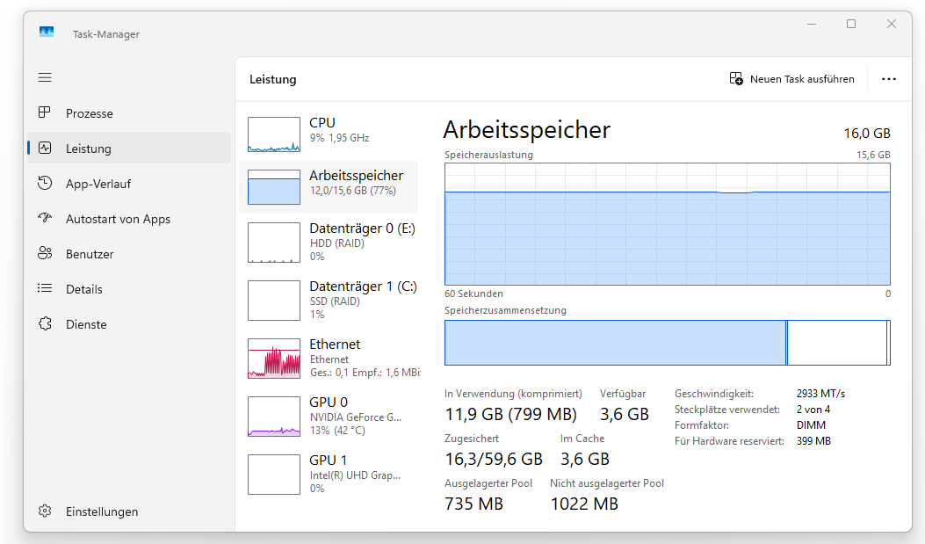Click the Im Cache 3,6 GB value
This screenshot has height=544, width=925.
pos(585,459)
